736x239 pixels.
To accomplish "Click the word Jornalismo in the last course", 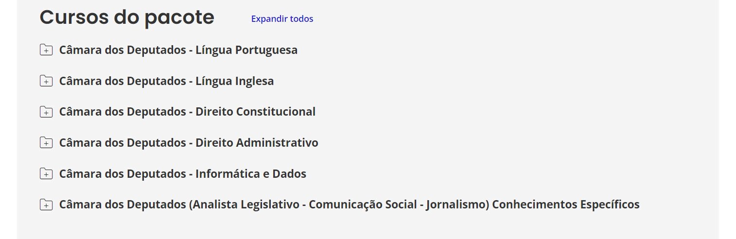I will click(457, 205).
